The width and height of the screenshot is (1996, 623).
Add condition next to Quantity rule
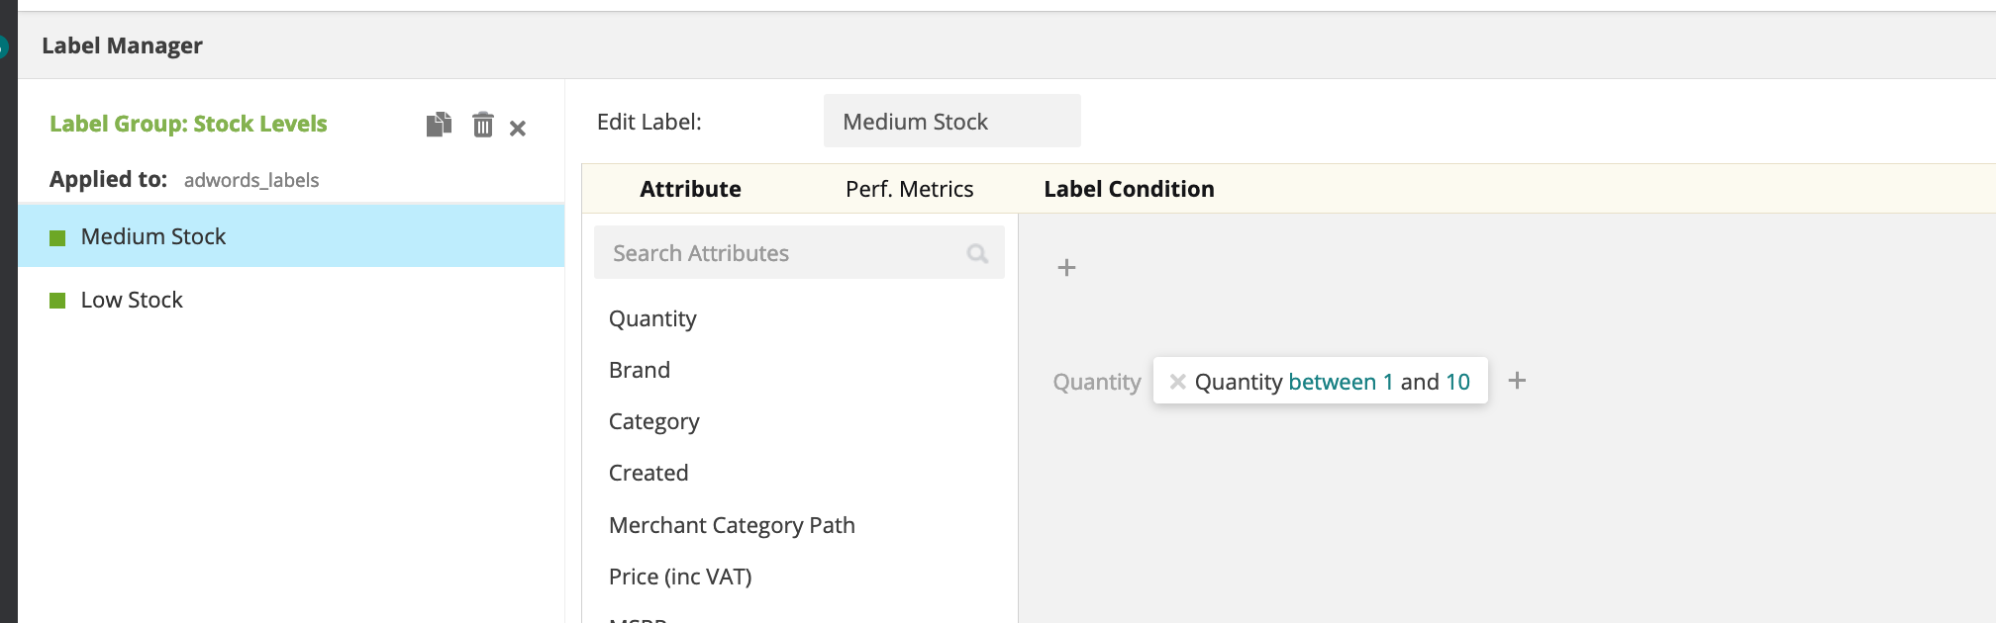(x=1517, y=381)
